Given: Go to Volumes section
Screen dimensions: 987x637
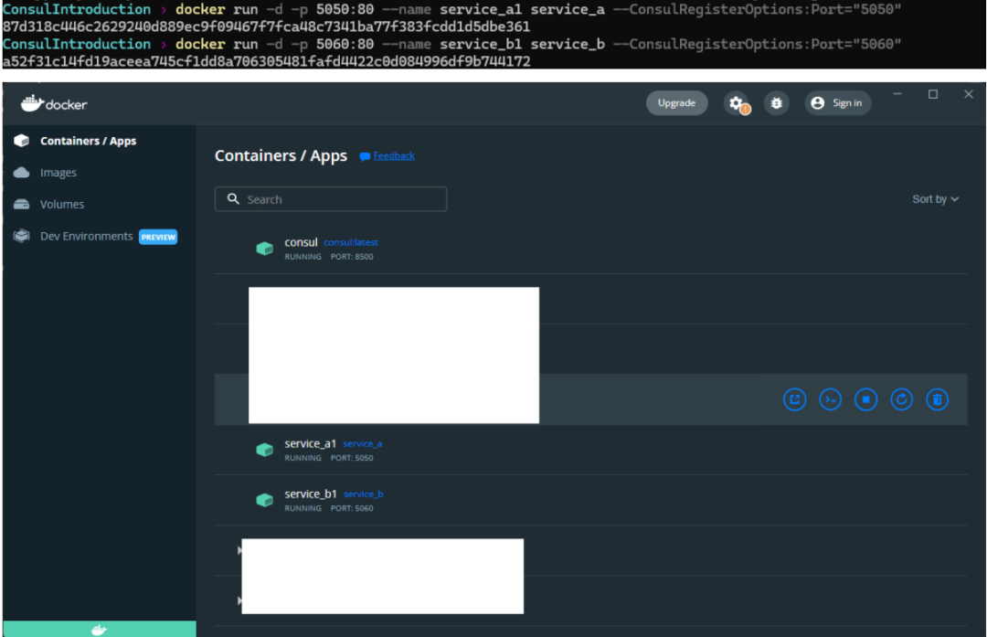Looking at the screenshot, I should tap(62, 204).
